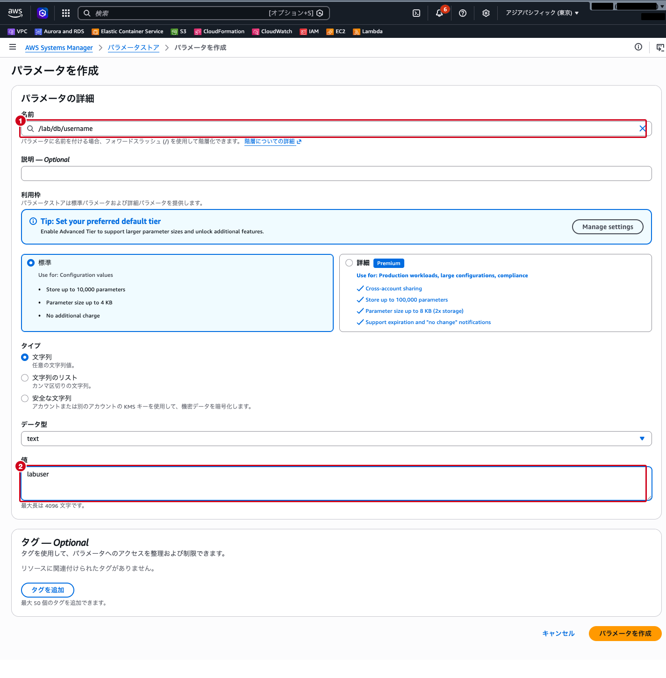Choose the 文字列のリスト type radio
Screen dimensions: 666x678
[25, 378]
